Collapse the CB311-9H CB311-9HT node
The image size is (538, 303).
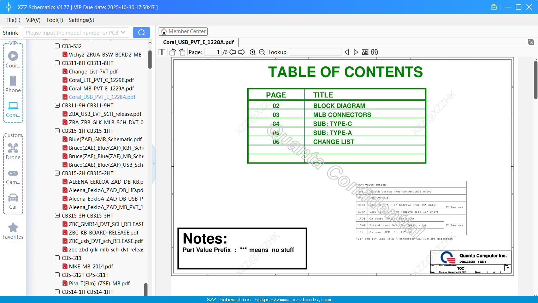point(57,105)
